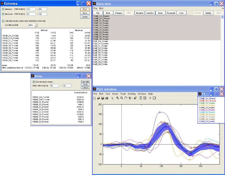Select the Rotate 3D tool
This screenshot has height=175, width=225.
(x=130, y=98)
